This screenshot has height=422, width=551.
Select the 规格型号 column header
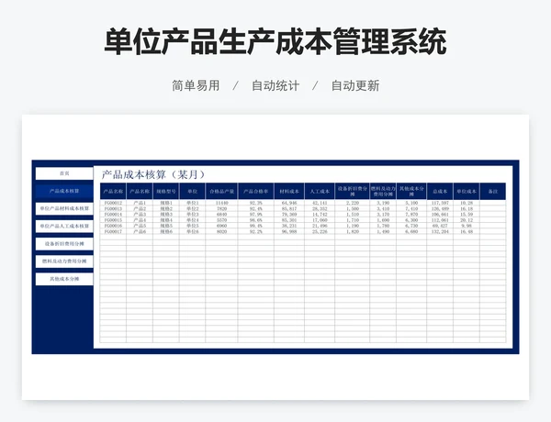coord(166,192)
